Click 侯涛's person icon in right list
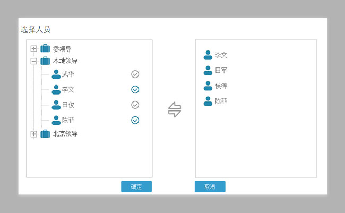The image size is (345, 213). pos(208,86)
